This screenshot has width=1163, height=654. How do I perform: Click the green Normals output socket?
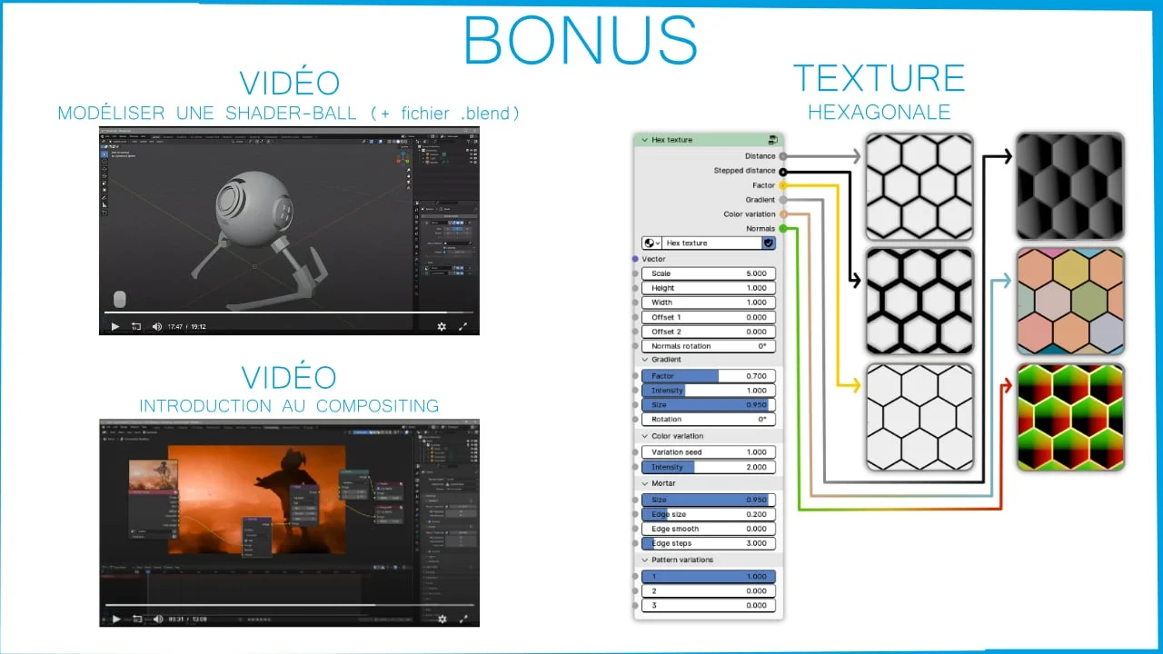pos(782,229)
